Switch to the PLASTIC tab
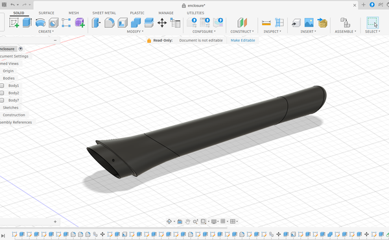The image size is (389, 240). click(x=137, y=13)
